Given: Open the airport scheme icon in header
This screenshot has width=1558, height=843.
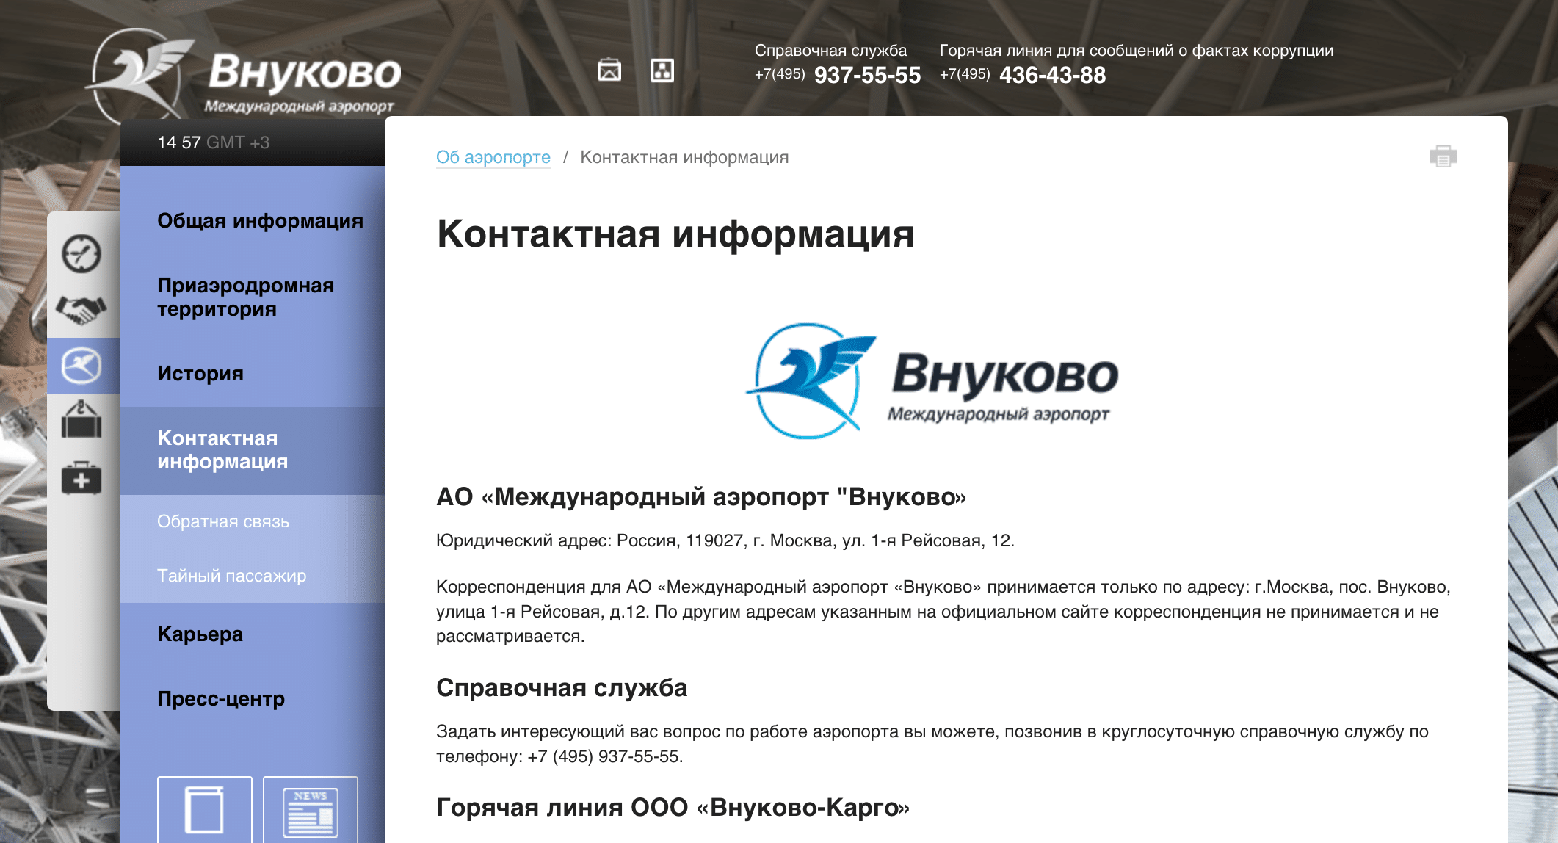Looking at the screenshot, I should point(662,70).
